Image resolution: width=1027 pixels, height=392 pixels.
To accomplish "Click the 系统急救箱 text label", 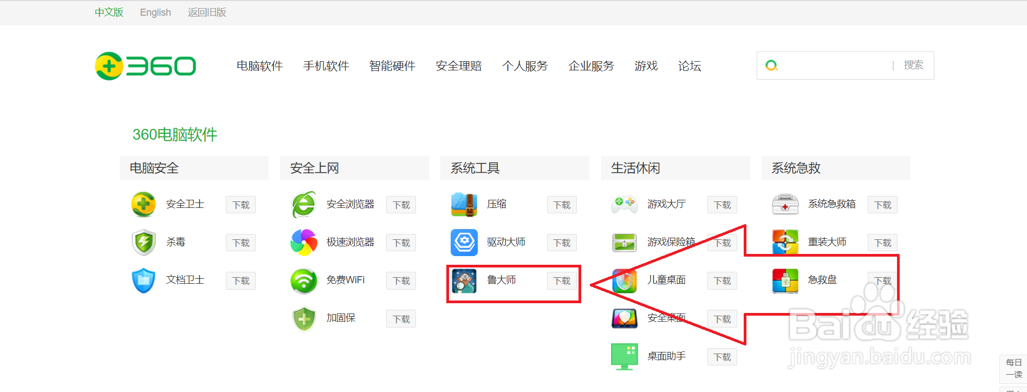I will click(832, 204).
